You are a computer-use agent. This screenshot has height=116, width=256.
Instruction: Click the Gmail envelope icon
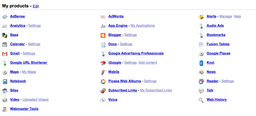point(5,54)
